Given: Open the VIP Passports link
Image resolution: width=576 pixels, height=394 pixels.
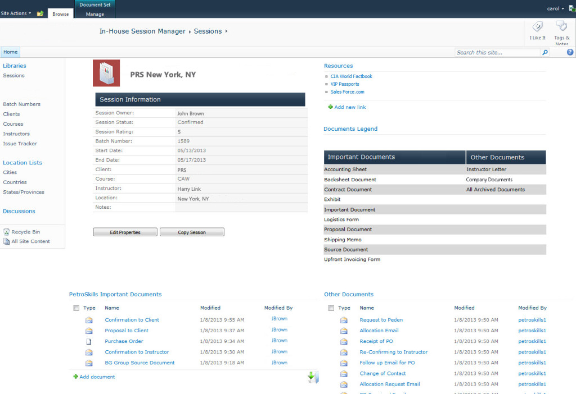Looking at the screenshot, I should tap(345, 84).
